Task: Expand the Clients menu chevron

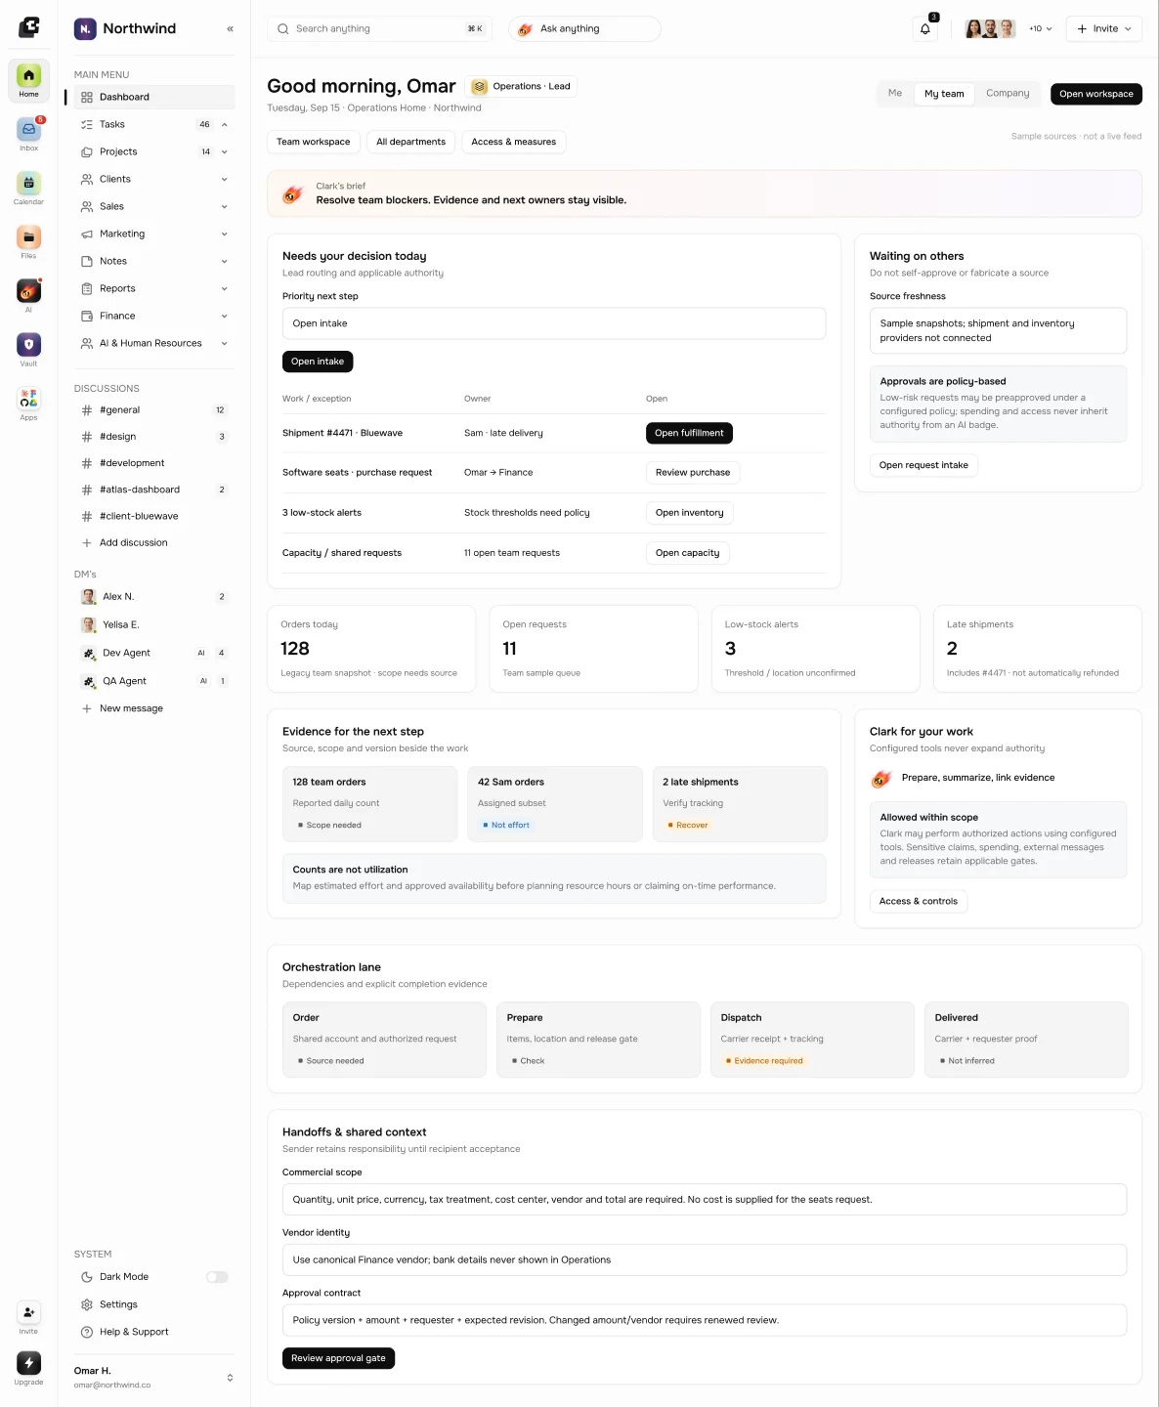Action: [x=225, y=180]
